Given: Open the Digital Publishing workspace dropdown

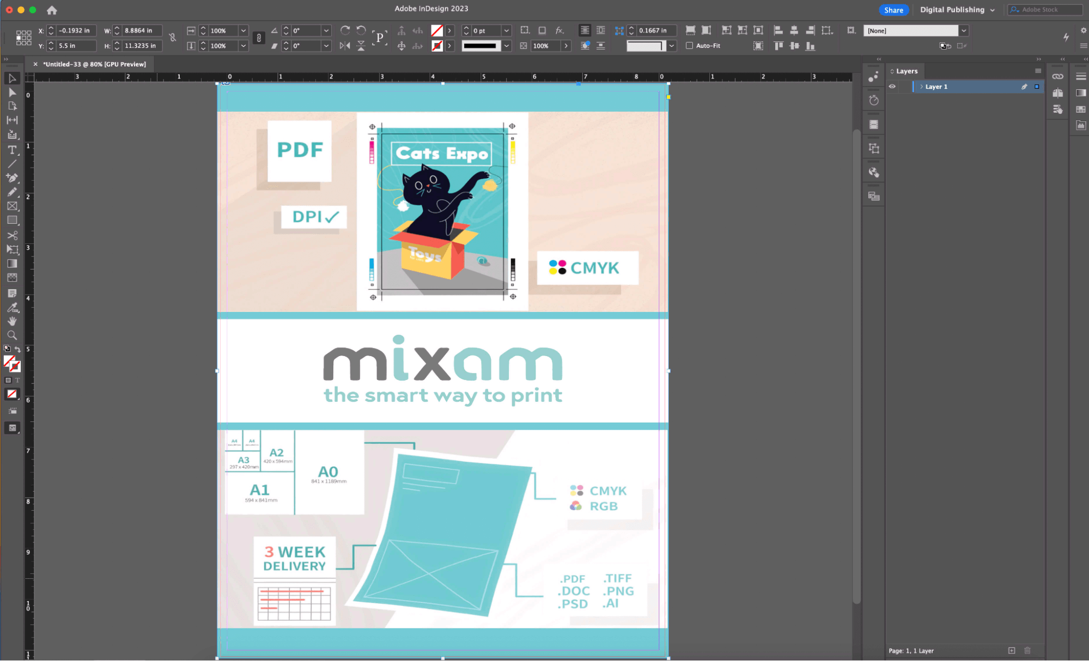Looking at the screenshot, I should tap(957, 10).
